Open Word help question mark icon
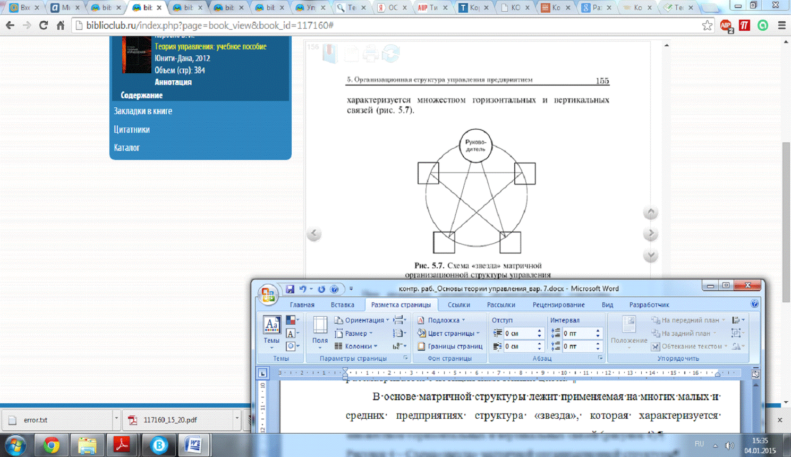The image size is (791, 457). (754, 304)
